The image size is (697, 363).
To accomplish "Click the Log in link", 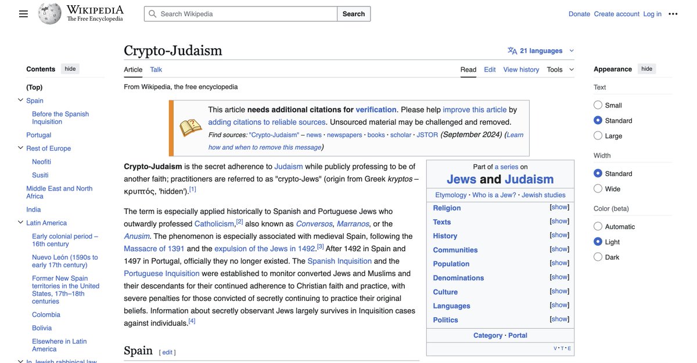I will pos(652,14).
